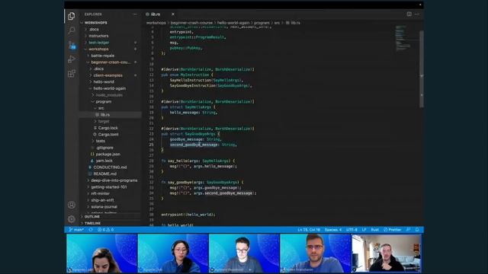Open the Explorer view in activity bar
This screenshot has width=488, height=274.
click(x=71, y=16)
